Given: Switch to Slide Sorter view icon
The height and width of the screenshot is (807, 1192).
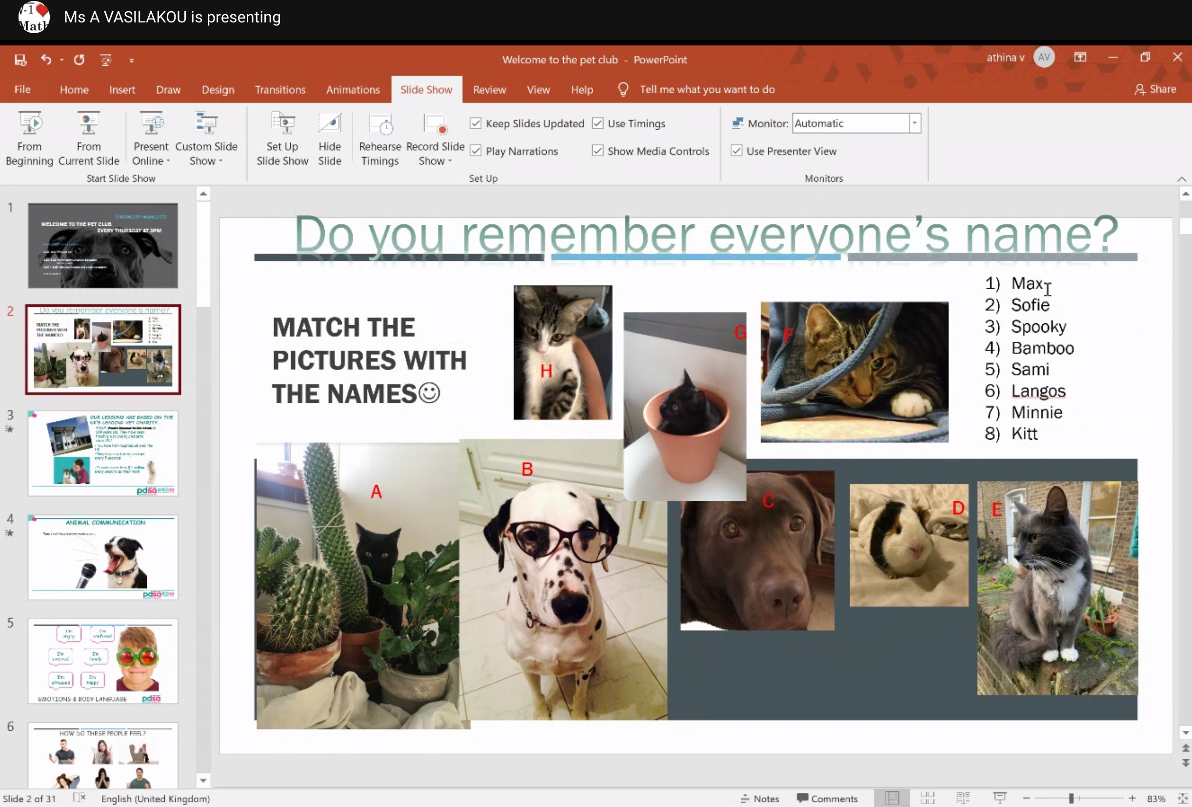Looking at the screenshot, I should click(x=927, y=798).
